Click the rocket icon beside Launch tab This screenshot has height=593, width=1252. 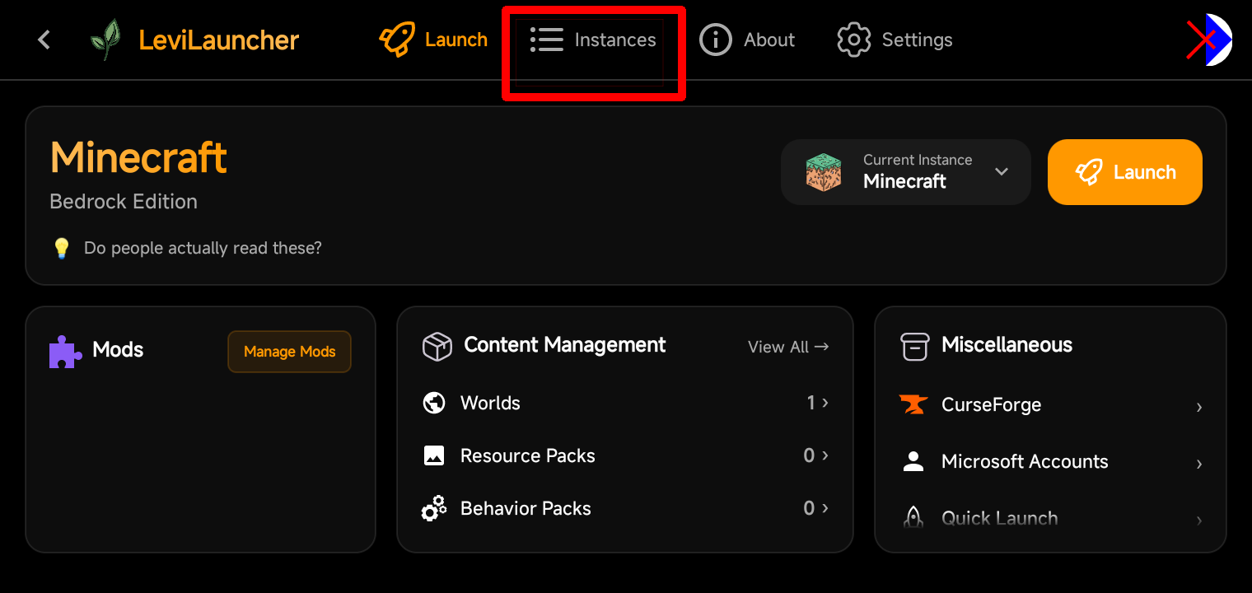coord(397,40)
